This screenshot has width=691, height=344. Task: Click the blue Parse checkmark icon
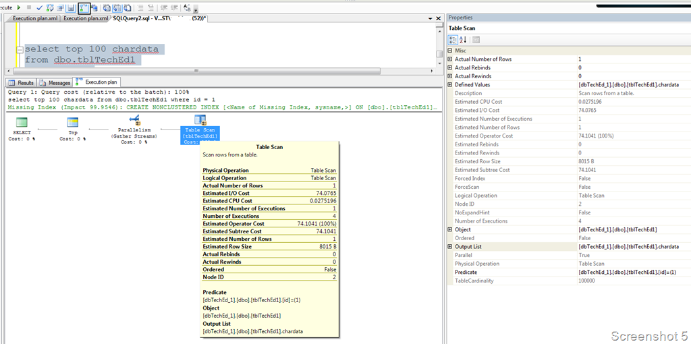coord(39,7)
